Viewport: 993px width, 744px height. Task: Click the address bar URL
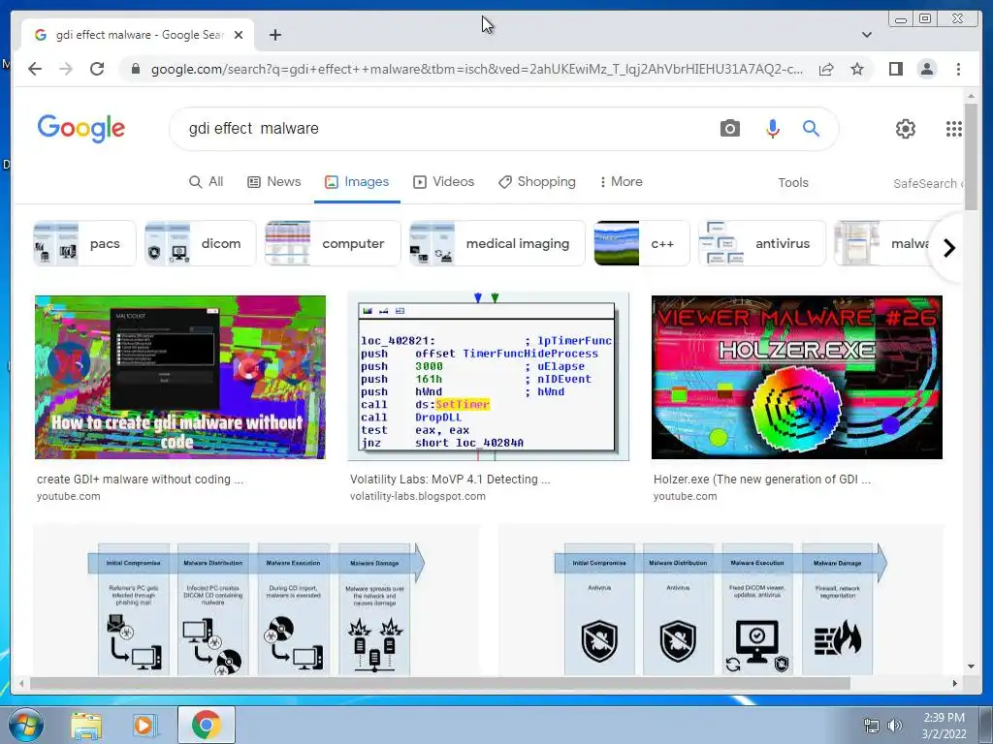pos(477,69)
